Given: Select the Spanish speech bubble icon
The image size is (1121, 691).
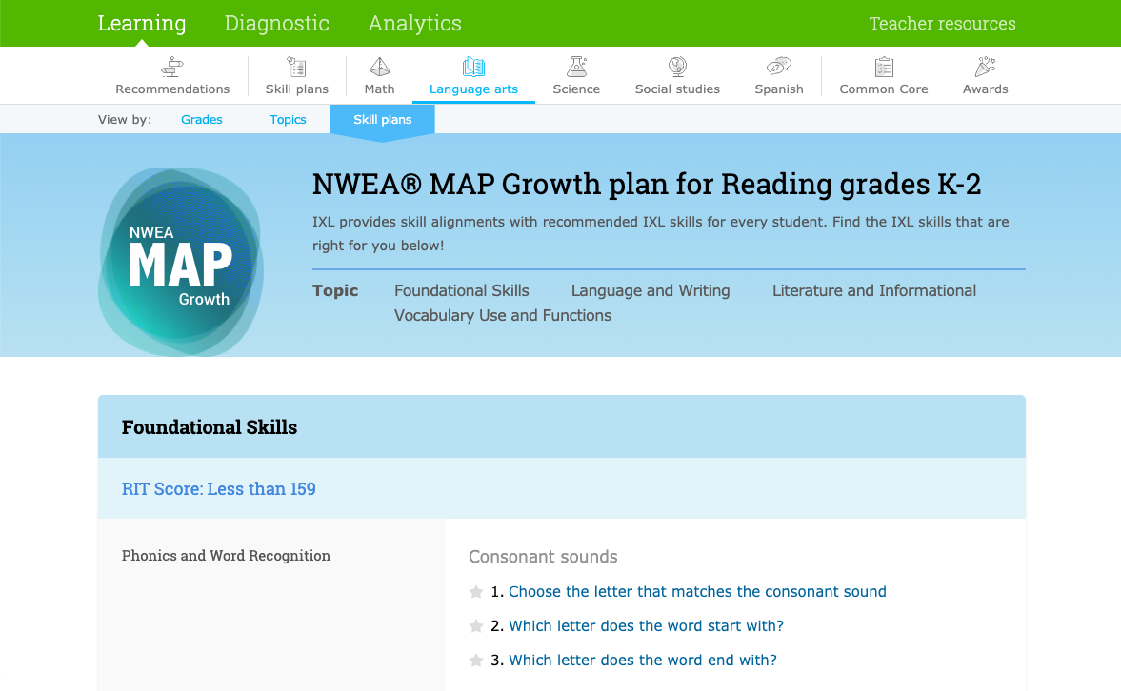Looking at the screenshot, I should pyautogui.click(x=778, y=67).
